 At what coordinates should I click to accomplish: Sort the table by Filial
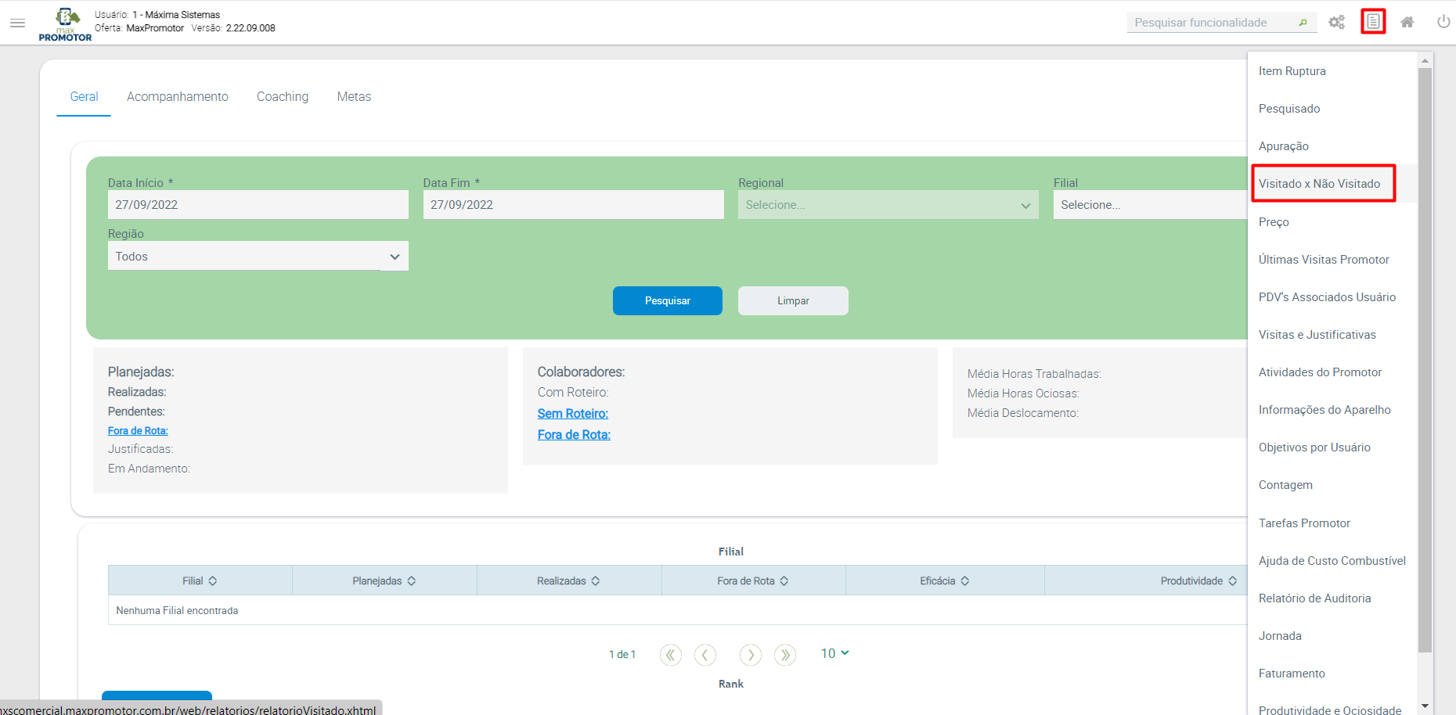(x=200, y=580)
